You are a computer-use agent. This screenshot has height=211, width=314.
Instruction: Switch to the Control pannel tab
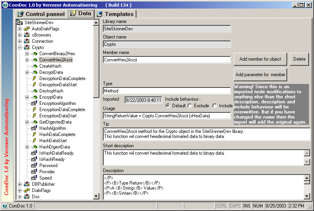[x=41, y=14]
